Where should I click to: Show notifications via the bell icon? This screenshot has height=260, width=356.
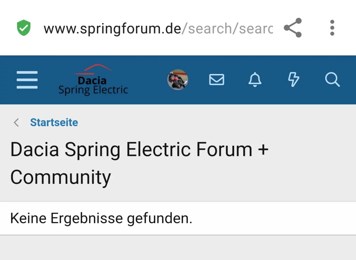(x=255, y=80)
